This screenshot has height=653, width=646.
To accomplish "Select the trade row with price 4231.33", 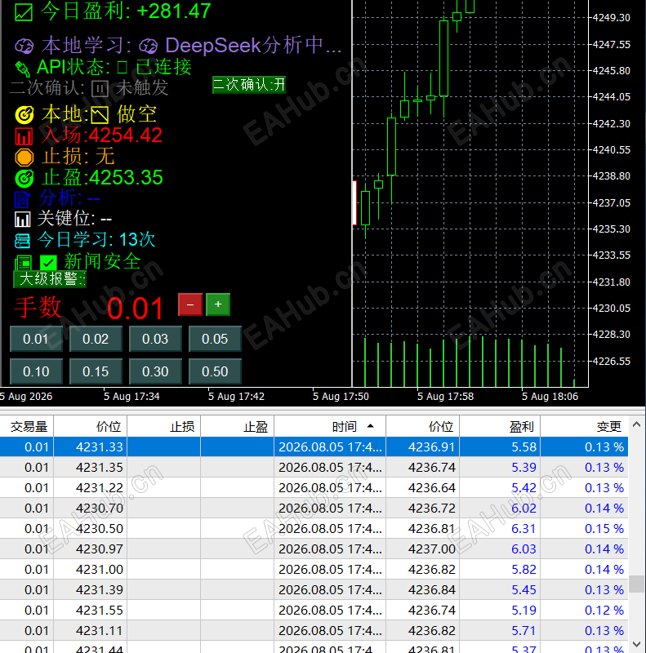I will pos(314,447).
